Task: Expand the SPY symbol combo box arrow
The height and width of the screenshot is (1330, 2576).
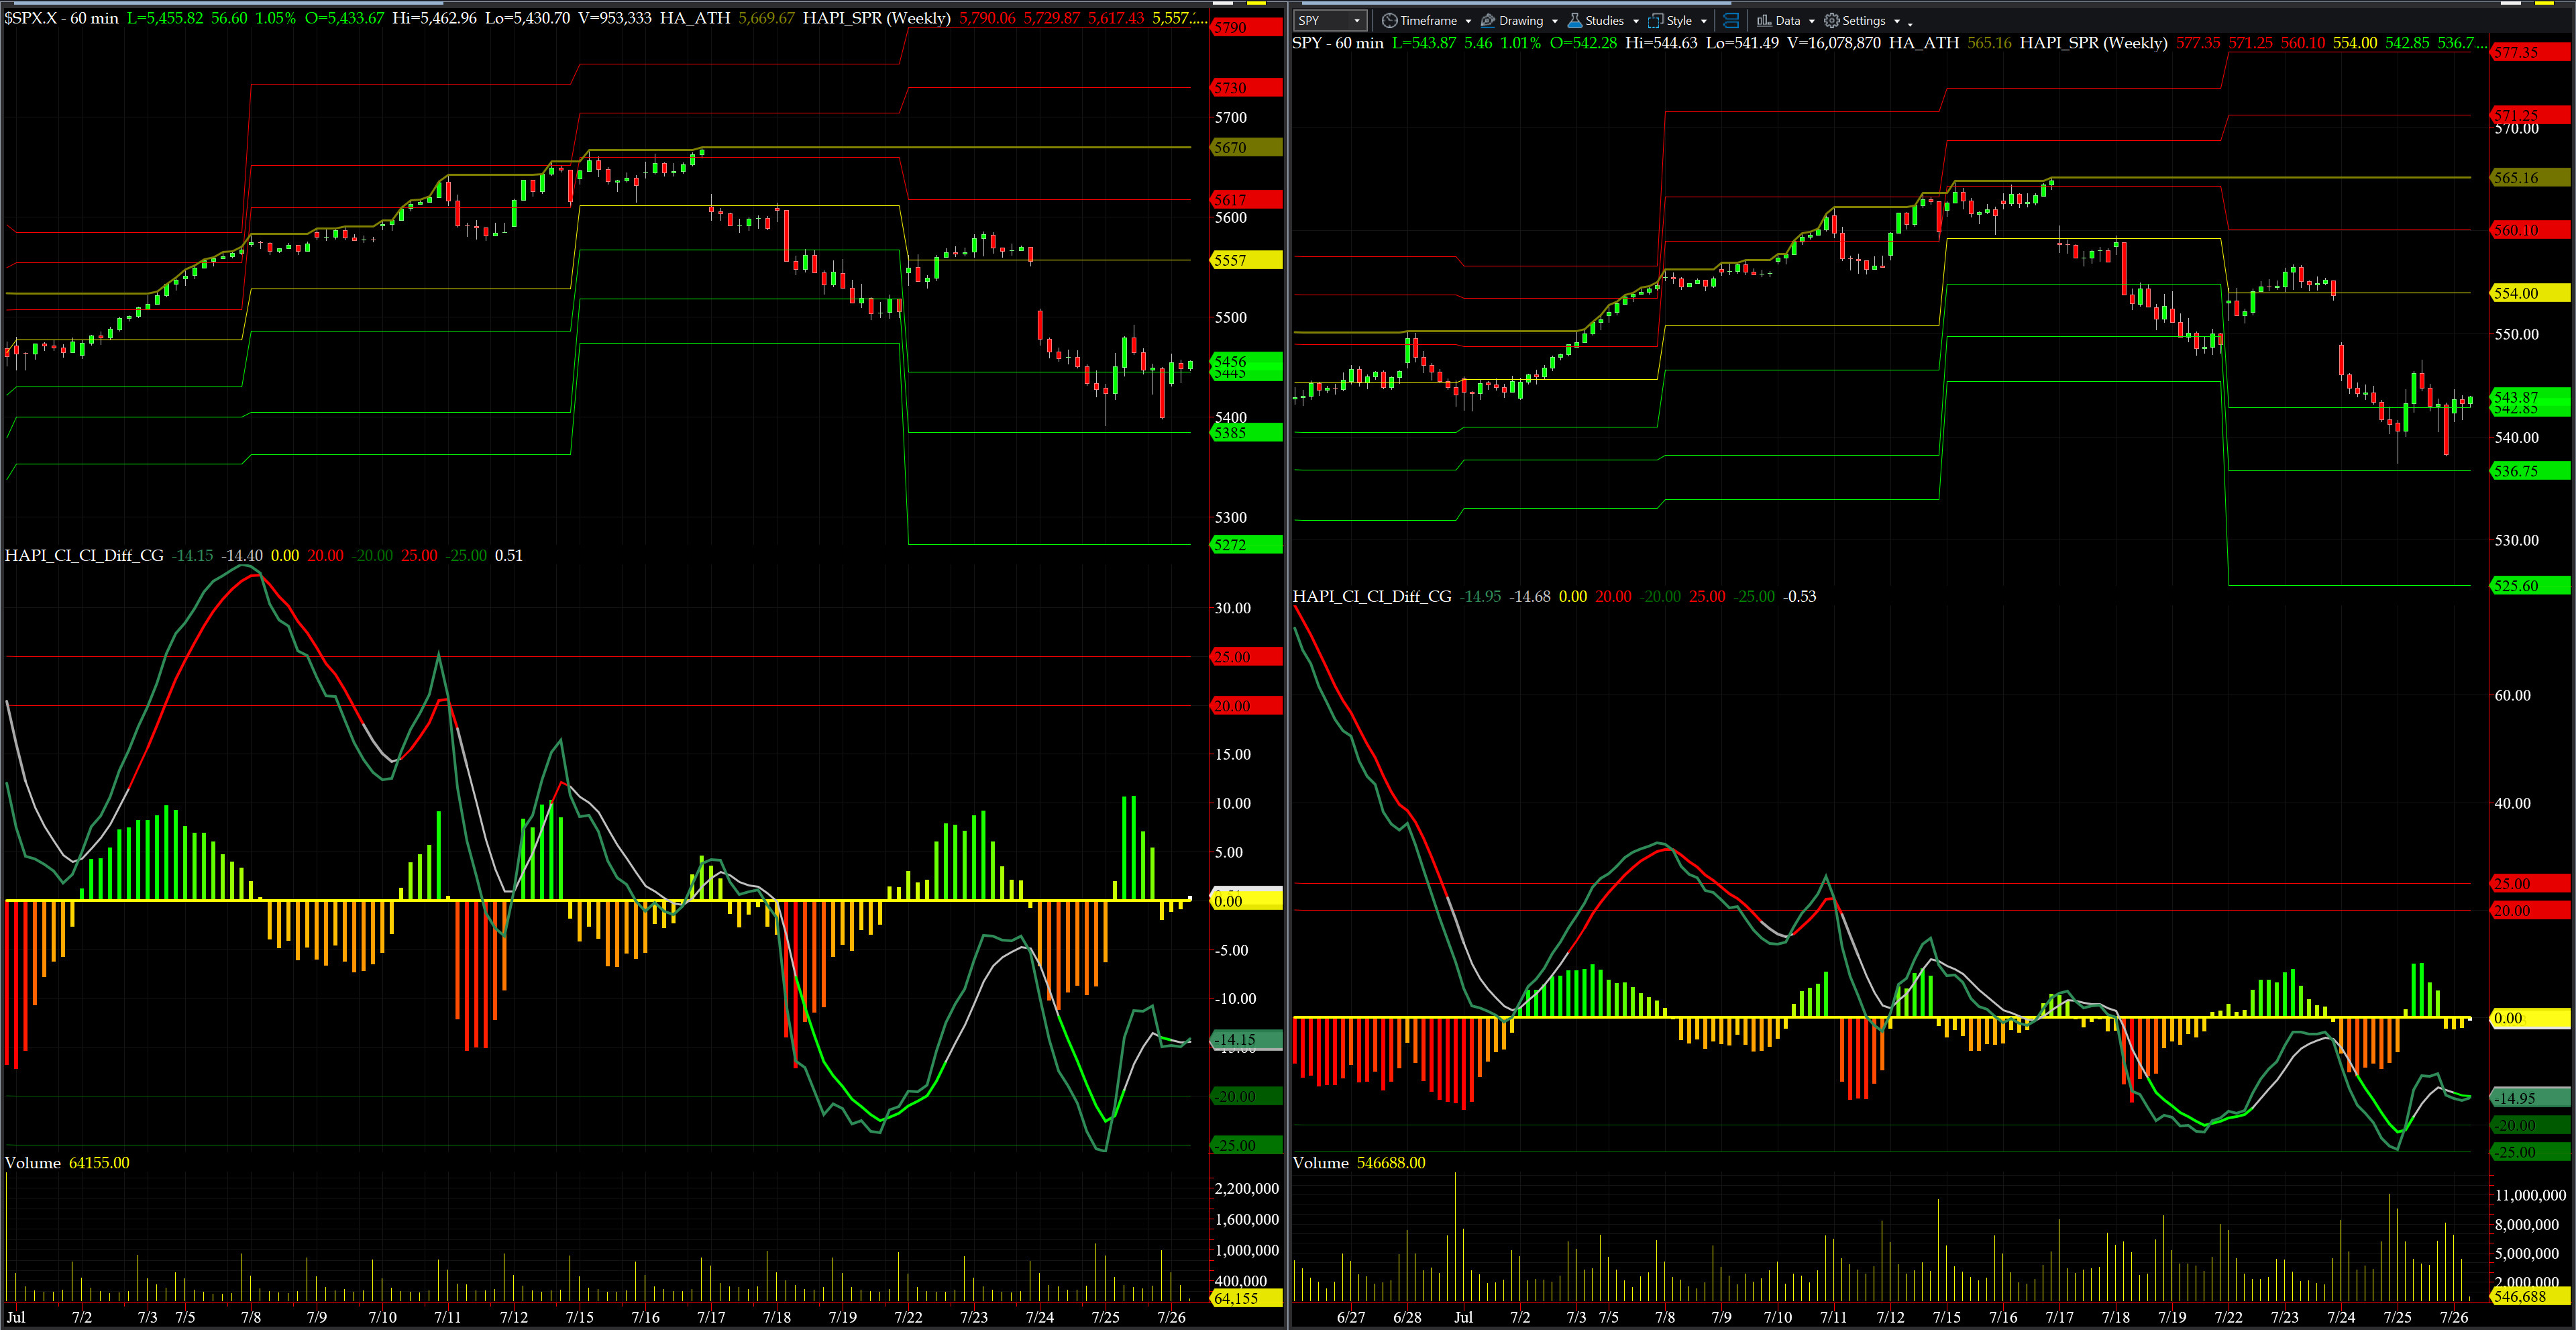Action: [1357, 20]
